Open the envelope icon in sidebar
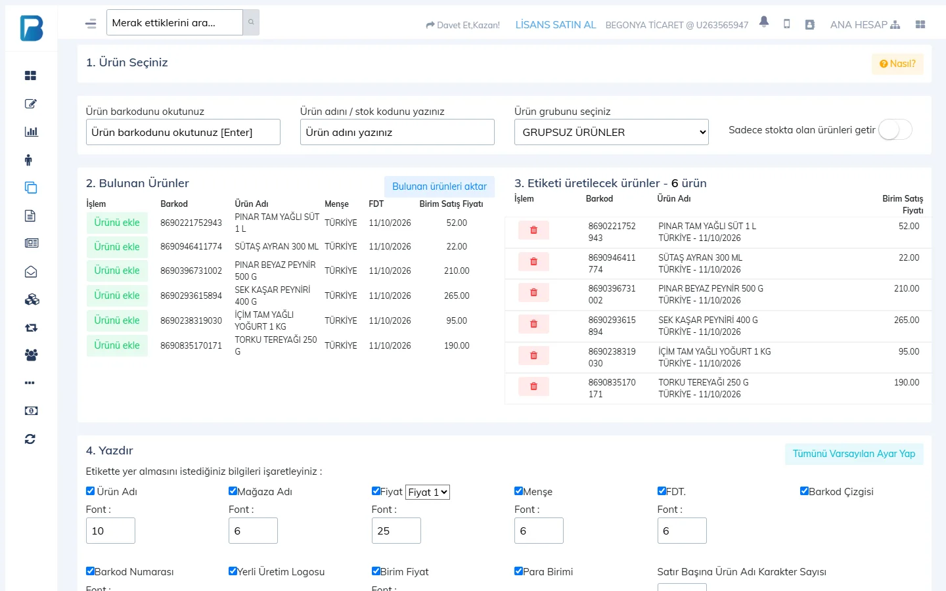 [x=31, y=272]
